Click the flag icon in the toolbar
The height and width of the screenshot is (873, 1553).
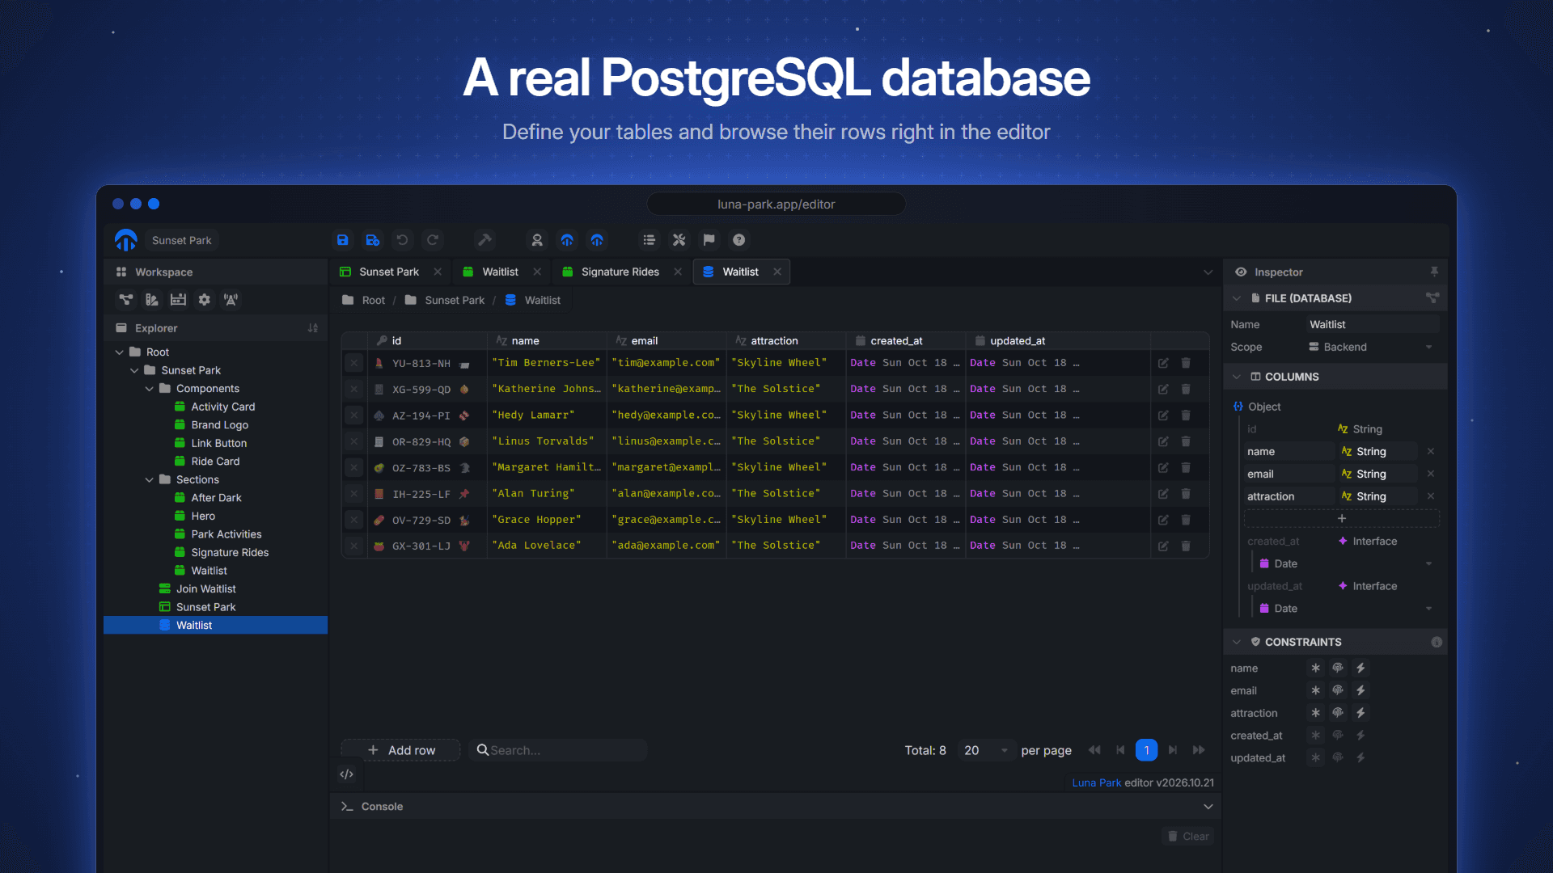pos(709,240)
